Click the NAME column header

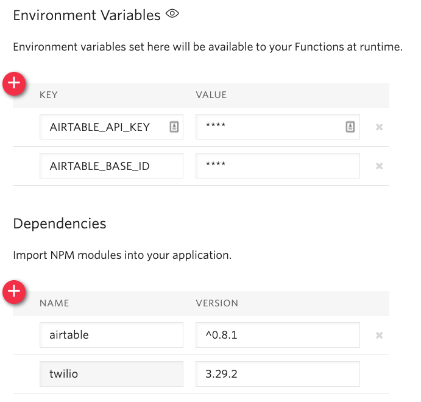54,303
